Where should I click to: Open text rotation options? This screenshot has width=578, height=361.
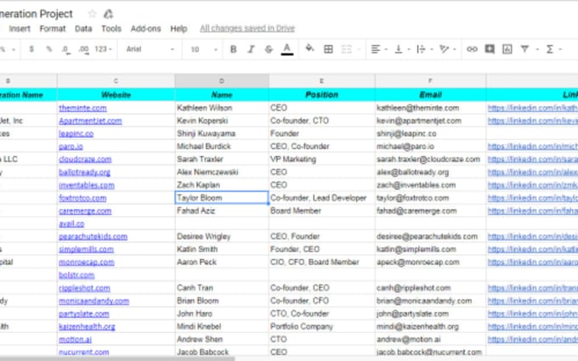tap(445, 49)
